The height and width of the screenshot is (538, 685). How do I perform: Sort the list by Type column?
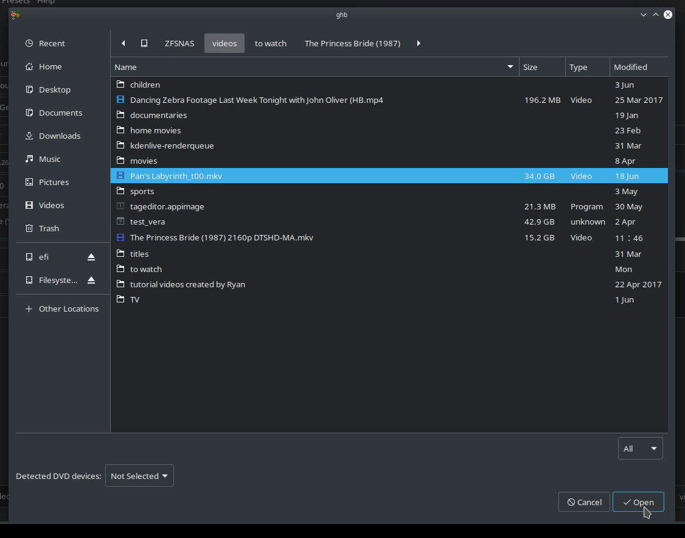[588, 67]
